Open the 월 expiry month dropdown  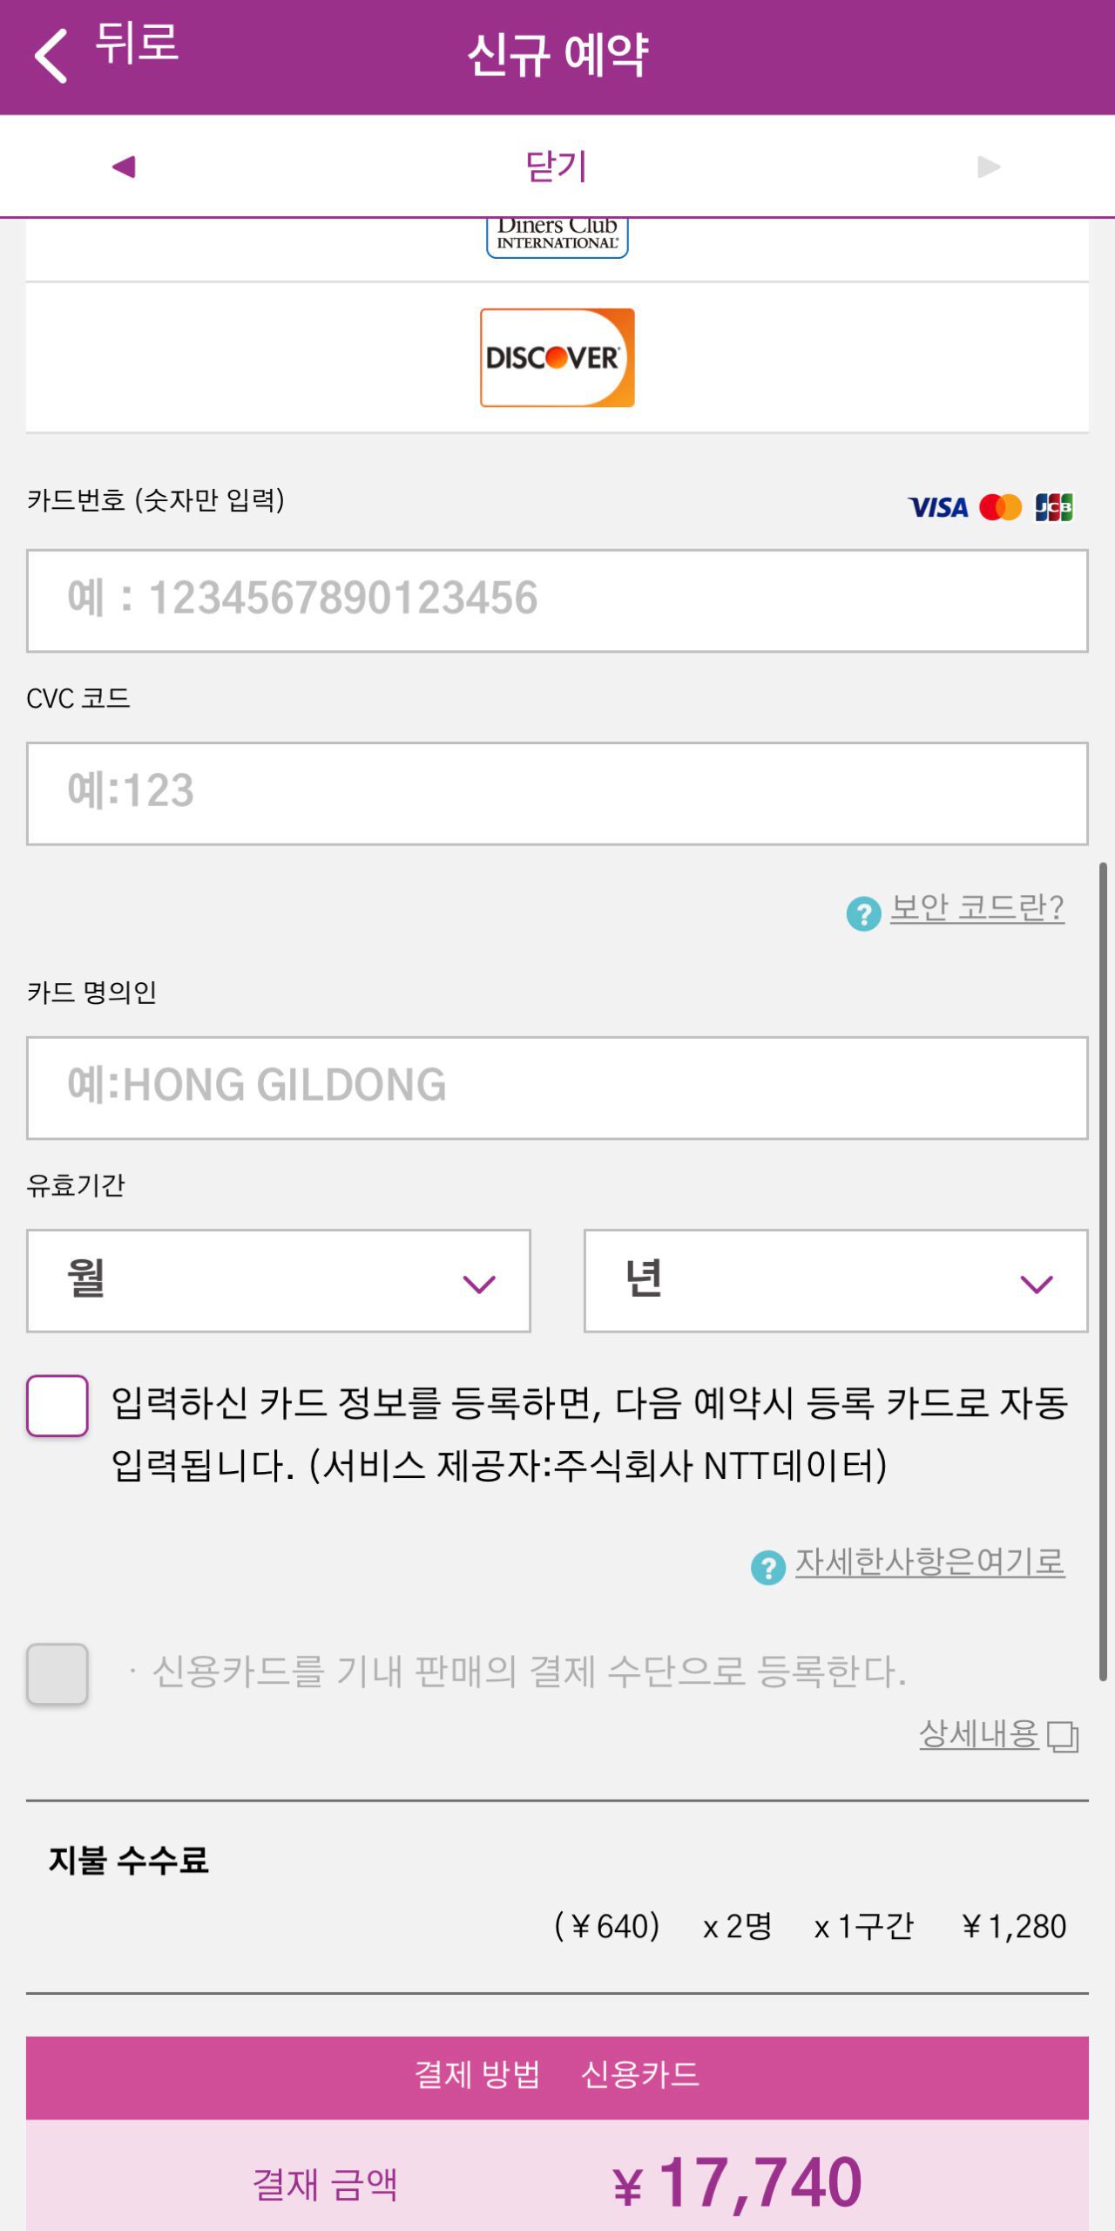(279, 1280)
